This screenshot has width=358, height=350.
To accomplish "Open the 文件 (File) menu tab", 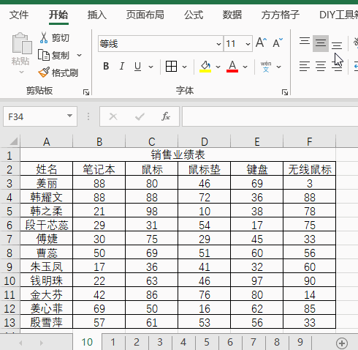I will (19, 15).
